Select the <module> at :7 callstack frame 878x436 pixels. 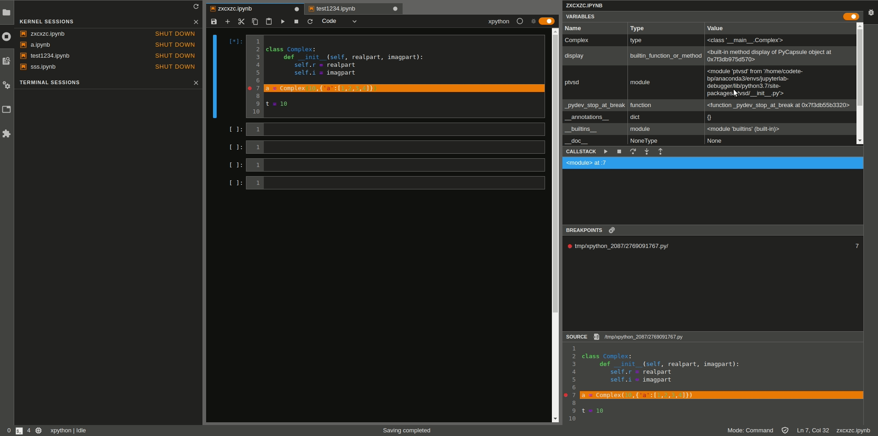coord(586,163)
